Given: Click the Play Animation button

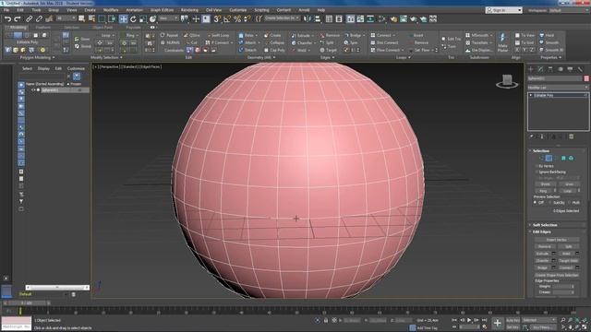Looking at the screenshot, I should click(x=469, y=320).
